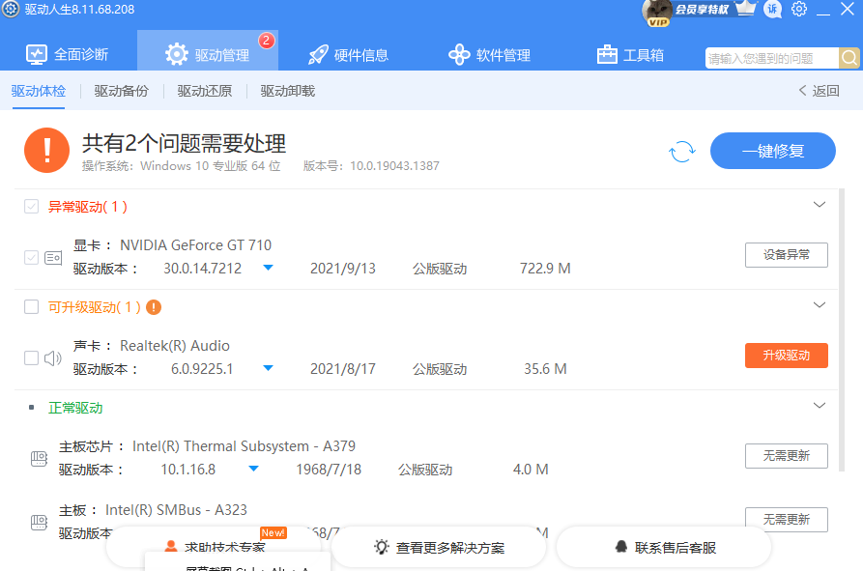Collapse the 正常驱动 section
Screen dimensions: 863x571
tap(819, 406)
